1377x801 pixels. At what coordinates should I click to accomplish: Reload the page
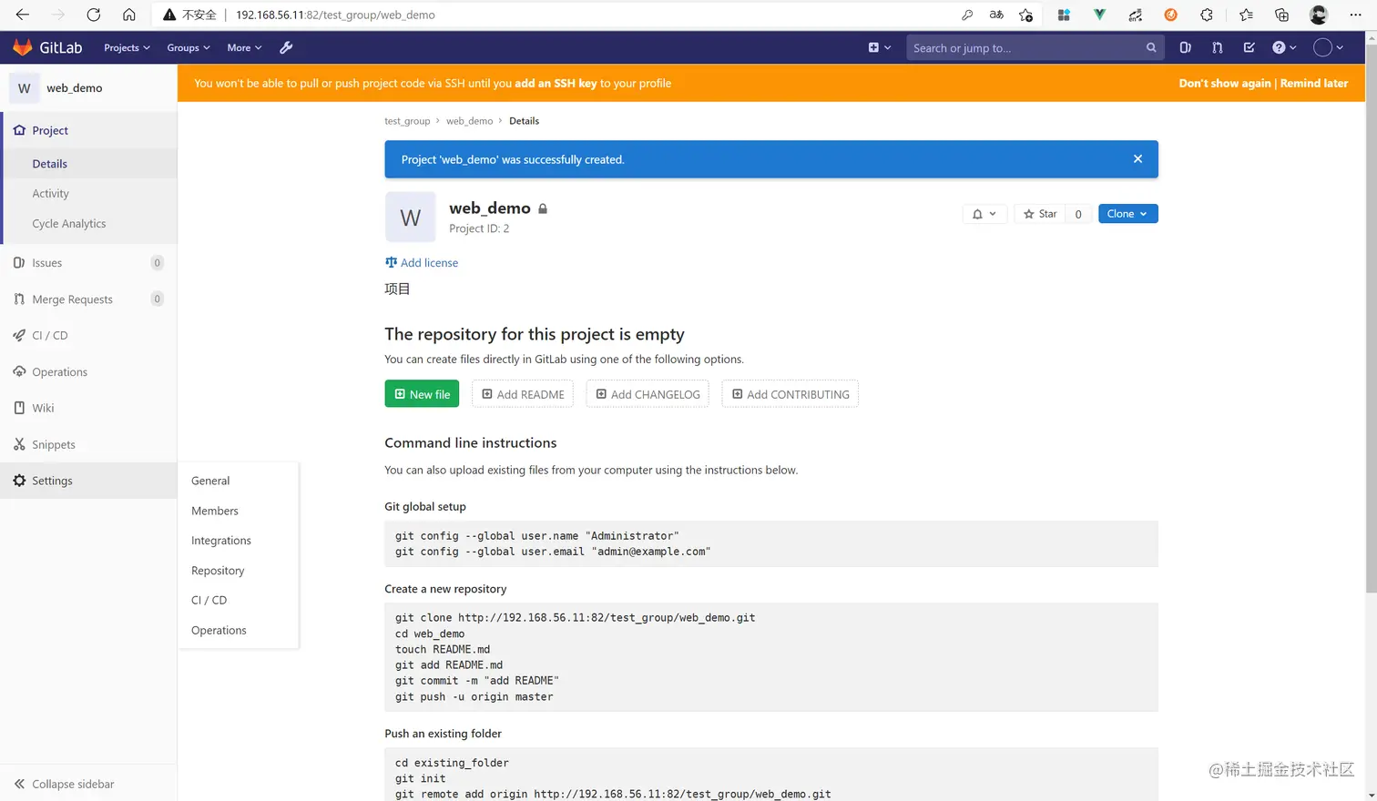coord(93,15)
